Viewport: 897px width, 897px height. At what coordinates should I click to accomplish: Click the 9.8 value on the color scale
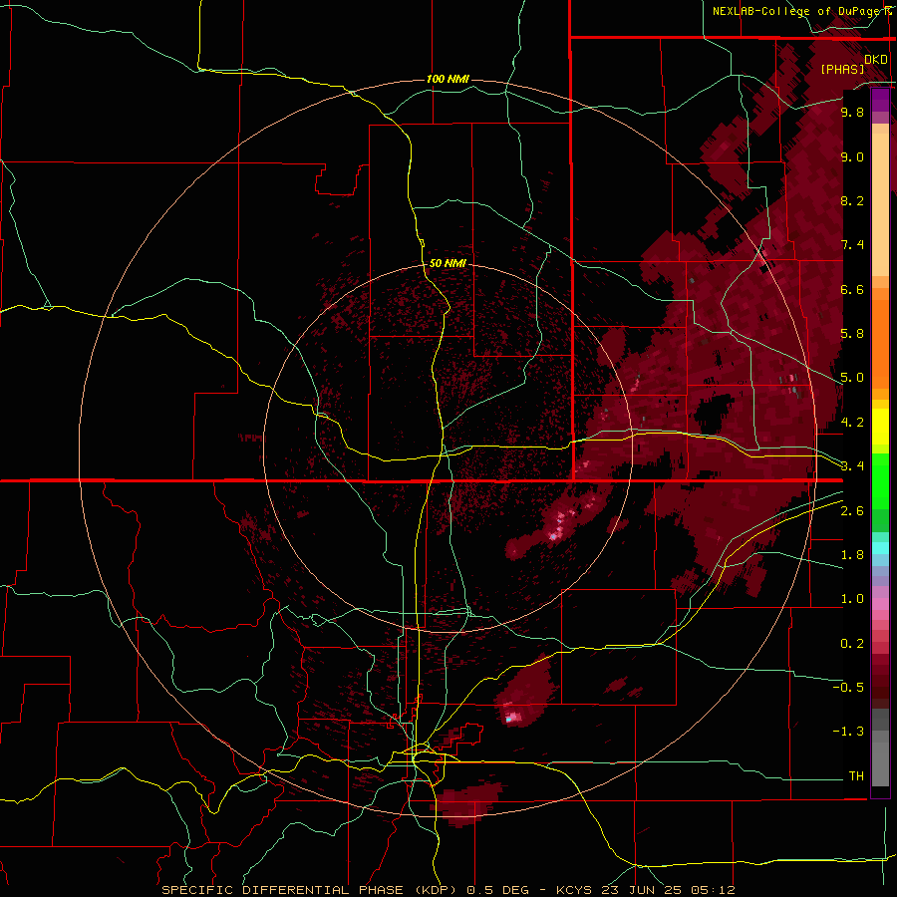(x=852, y=112)
